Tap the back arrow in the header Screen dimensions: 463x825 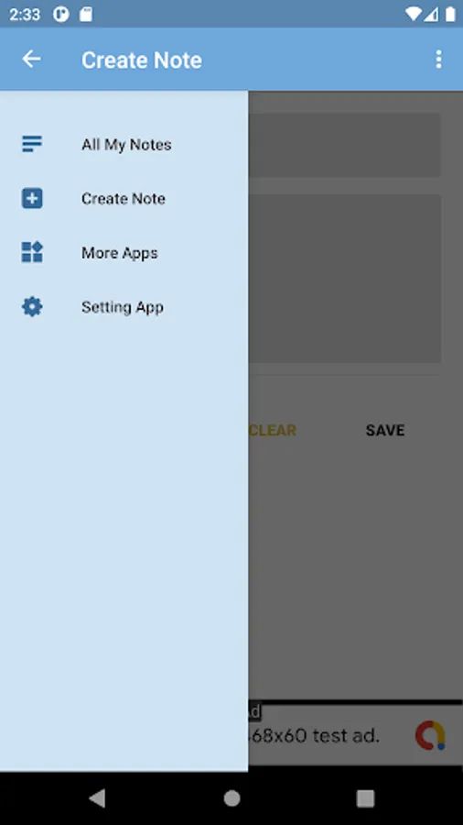(31, 59)
